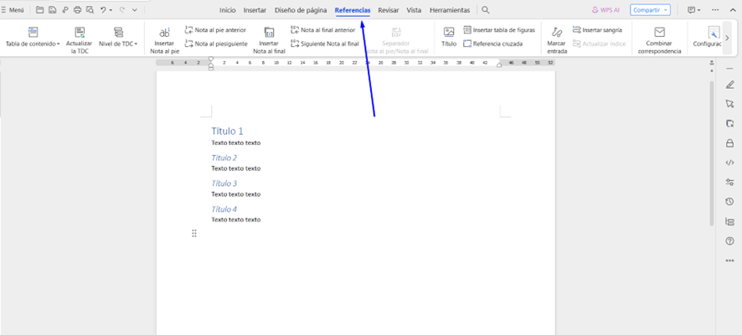The width and height of the screenshot is (742, 335).
Task: Go to Siguiente Nota al final
Action: tap(325, 44)
